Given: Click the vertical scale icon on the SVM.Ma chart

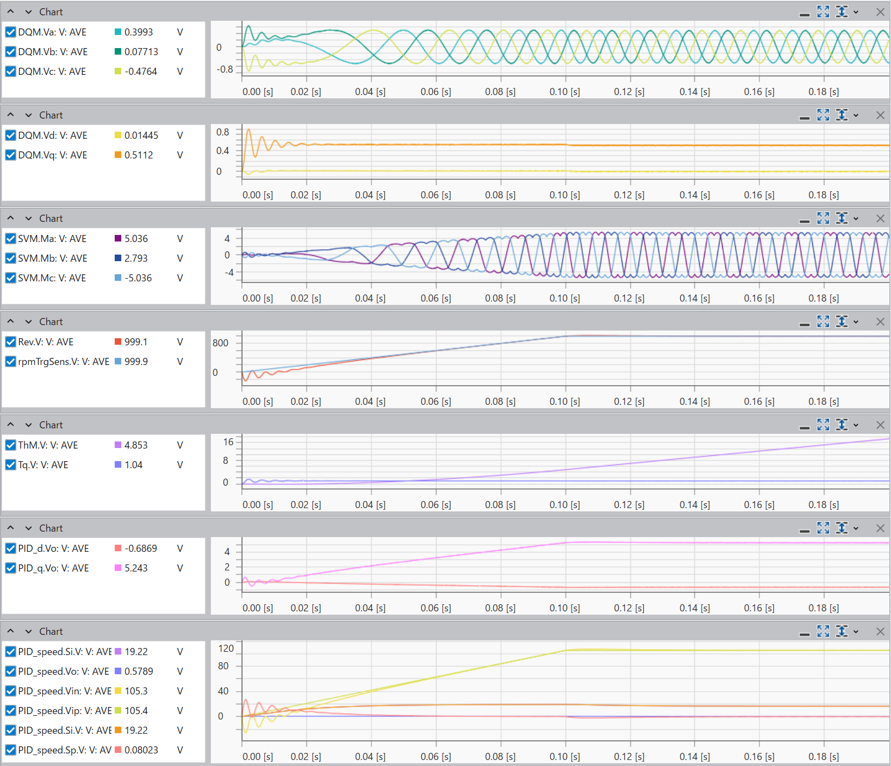Looking at the screenshot, I should [842, 218].
